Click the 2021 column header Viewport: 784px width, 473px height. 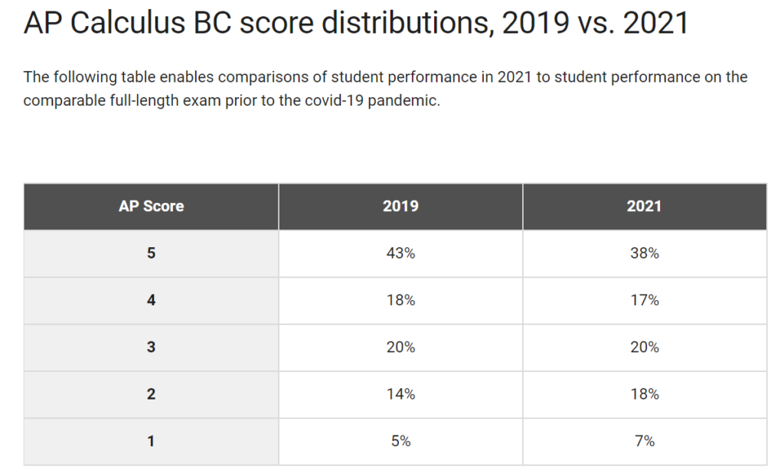click(644, 206)
